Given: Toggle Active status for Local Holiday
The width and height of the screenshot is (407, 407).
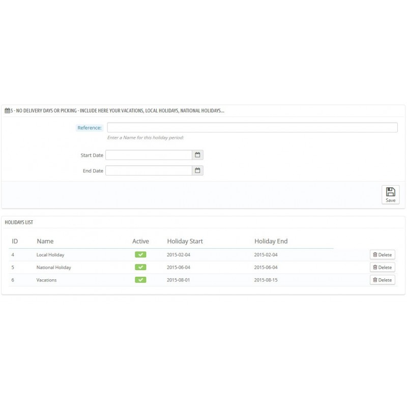Looking at the screenshot, I should point(140,254).
